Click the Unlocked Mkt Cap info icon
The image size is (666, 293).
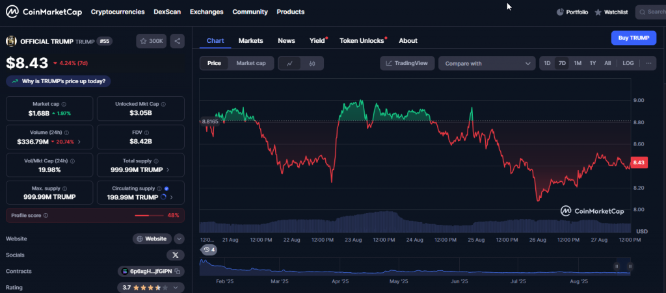pyautogui.click(x=163, y=104)
